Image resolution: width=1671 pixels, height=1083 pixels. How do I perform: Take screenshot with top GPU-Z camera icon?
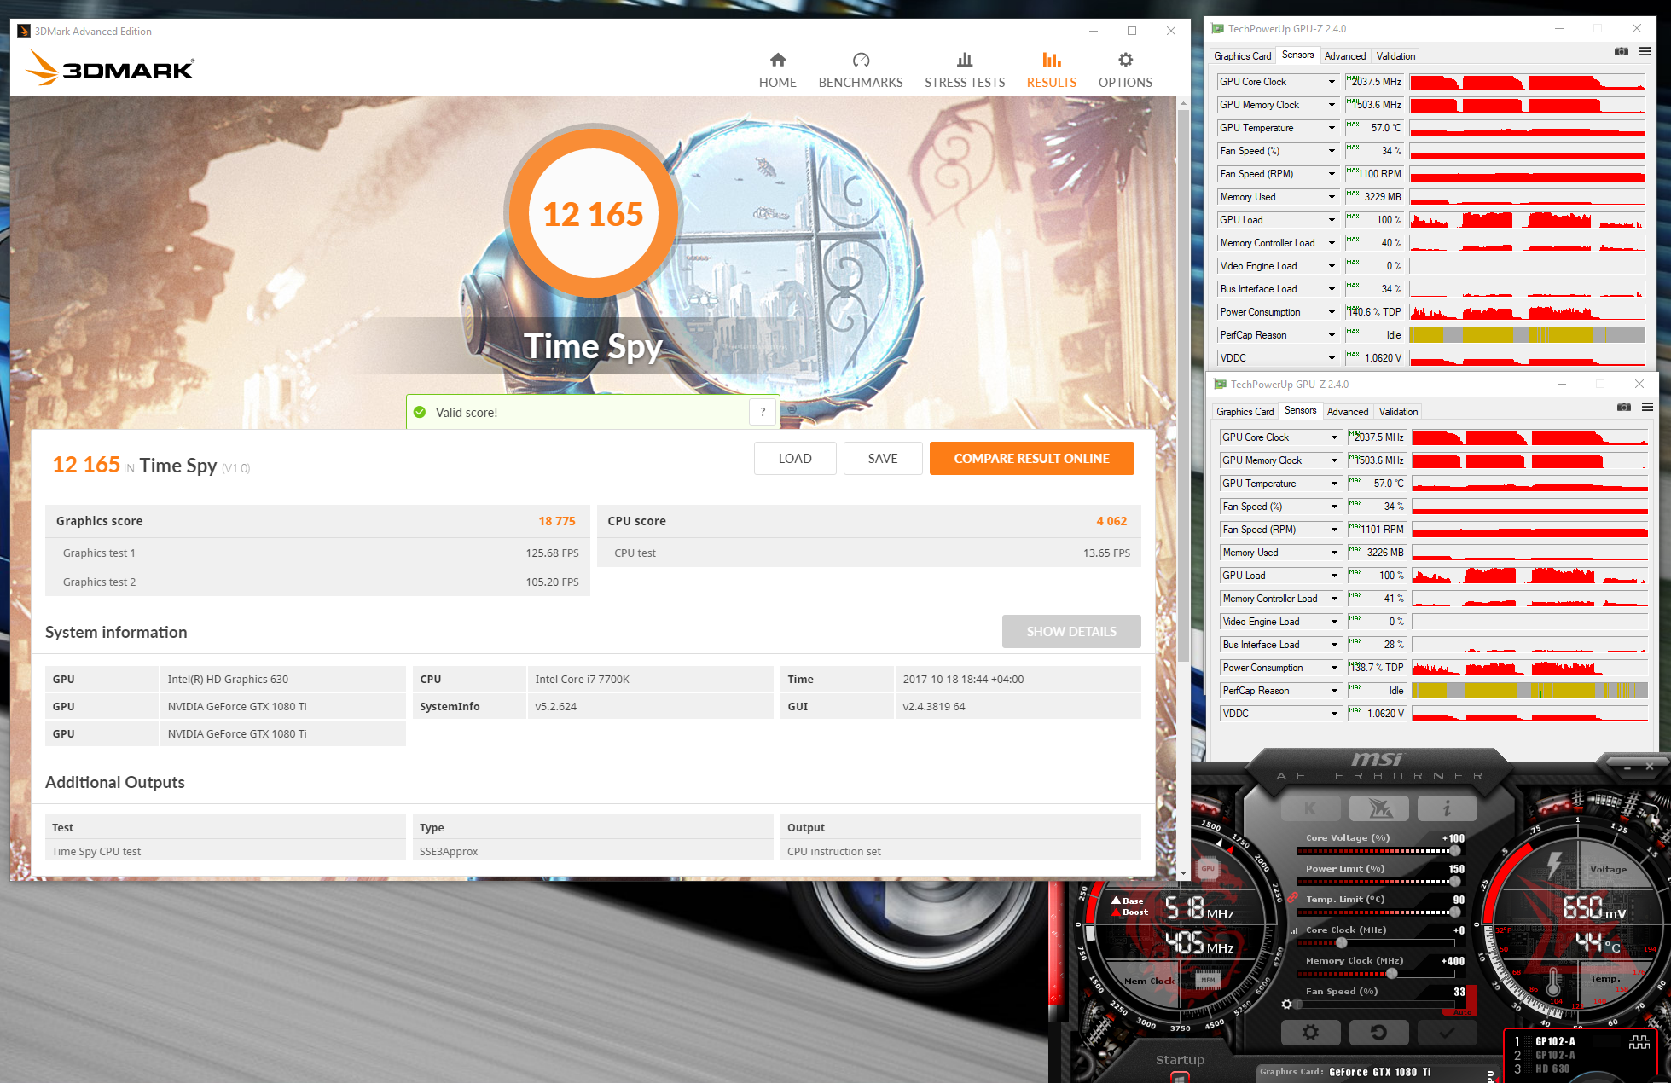1621,52
